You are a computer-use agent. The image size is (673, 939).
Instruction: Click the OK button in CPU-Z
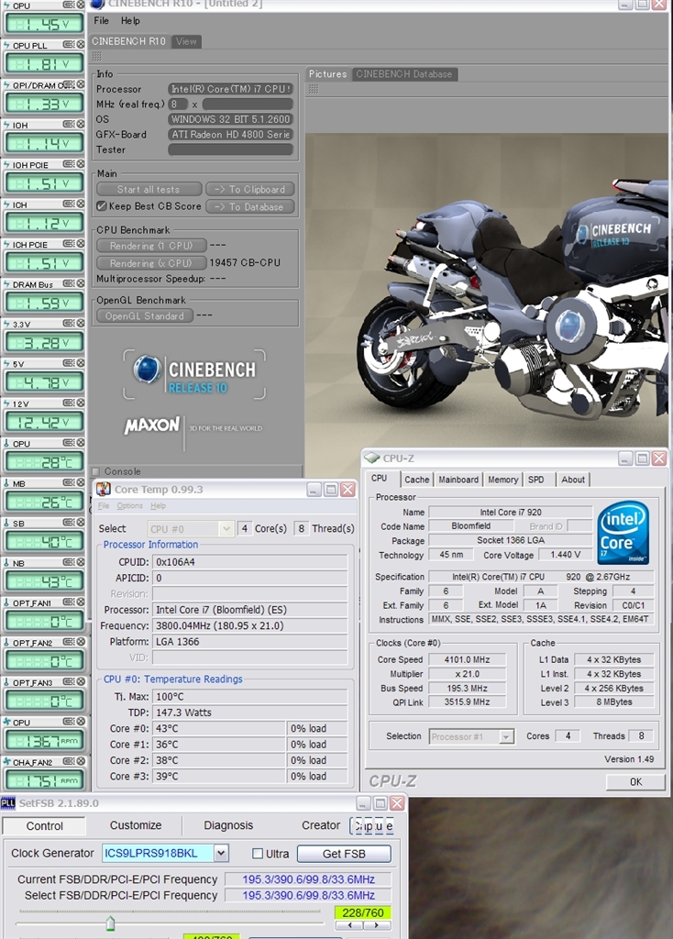coord(635,781)
